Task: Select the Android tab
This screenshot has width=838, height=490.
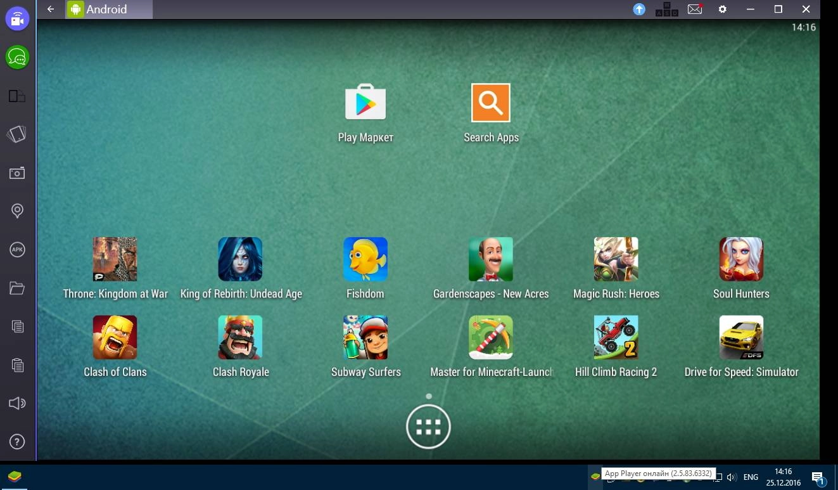Action: click(x=109, y=10)
